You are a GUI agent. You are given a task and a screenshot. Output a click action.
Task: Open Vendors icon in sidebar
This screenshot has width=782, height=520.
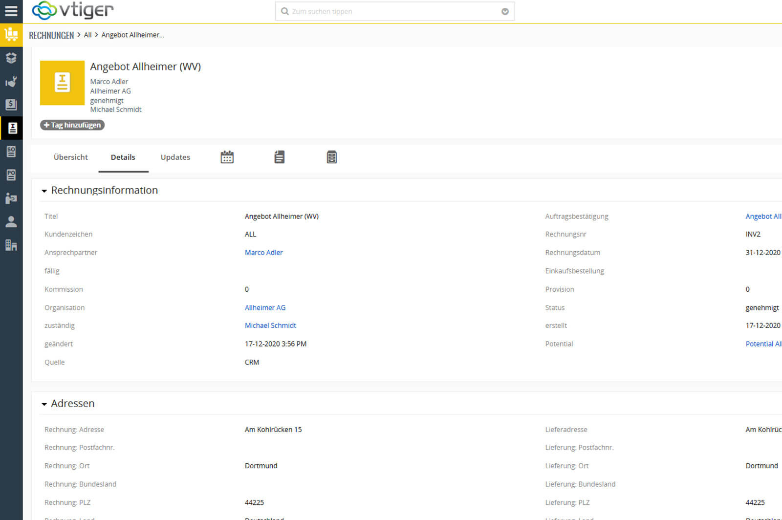point(11,198)
